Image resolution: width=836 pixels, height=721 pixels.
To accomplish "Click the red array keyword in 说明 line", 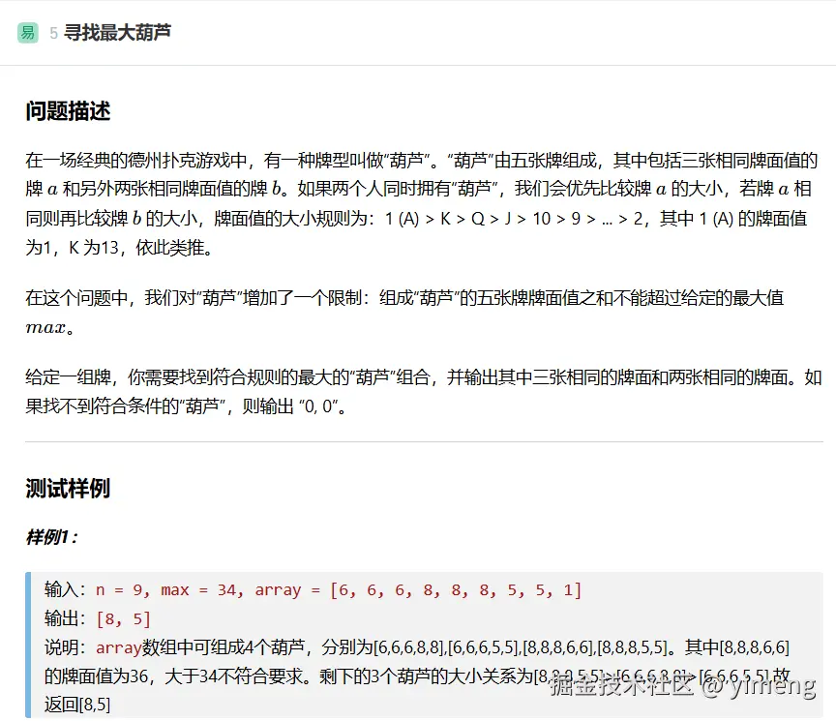I will 119,647.
